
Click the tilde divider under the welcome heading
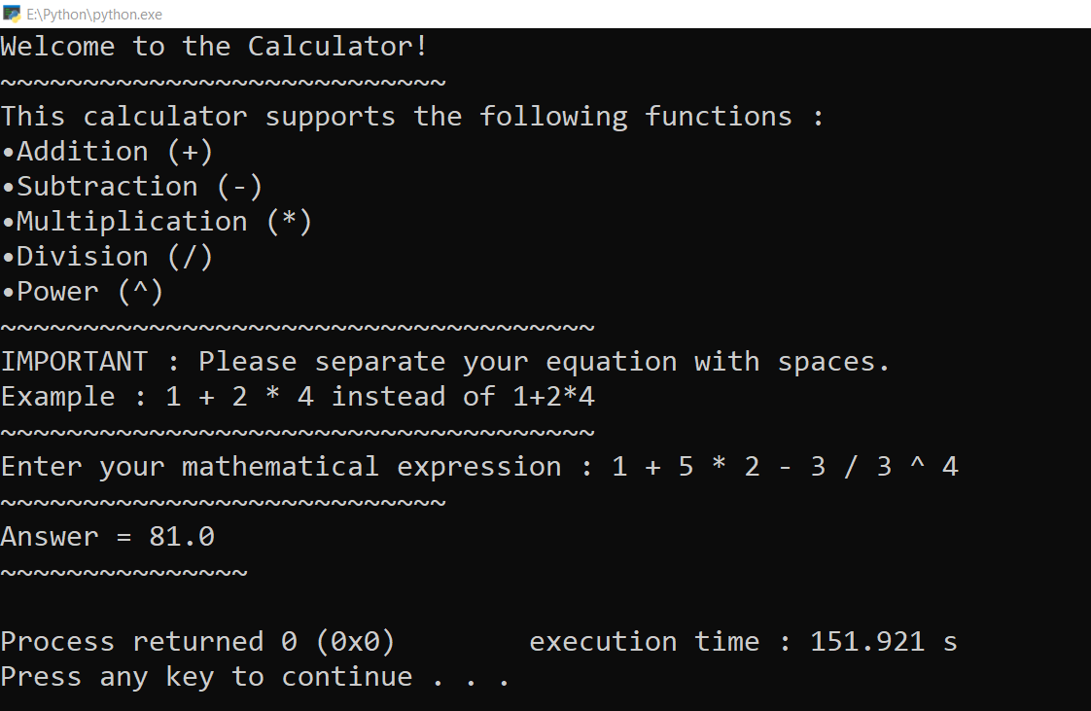(x=222, y=81)
